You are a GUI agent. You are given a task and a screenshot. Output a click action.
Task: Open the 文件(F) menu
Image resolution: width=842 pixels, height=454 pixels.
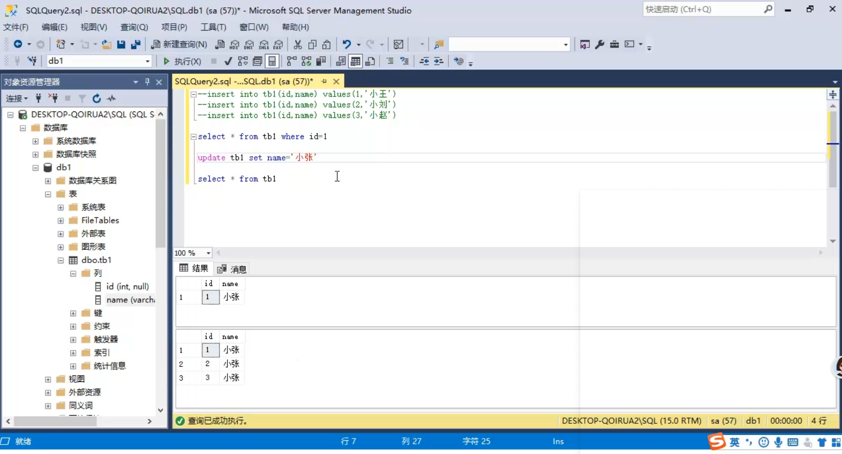point(16,27)
